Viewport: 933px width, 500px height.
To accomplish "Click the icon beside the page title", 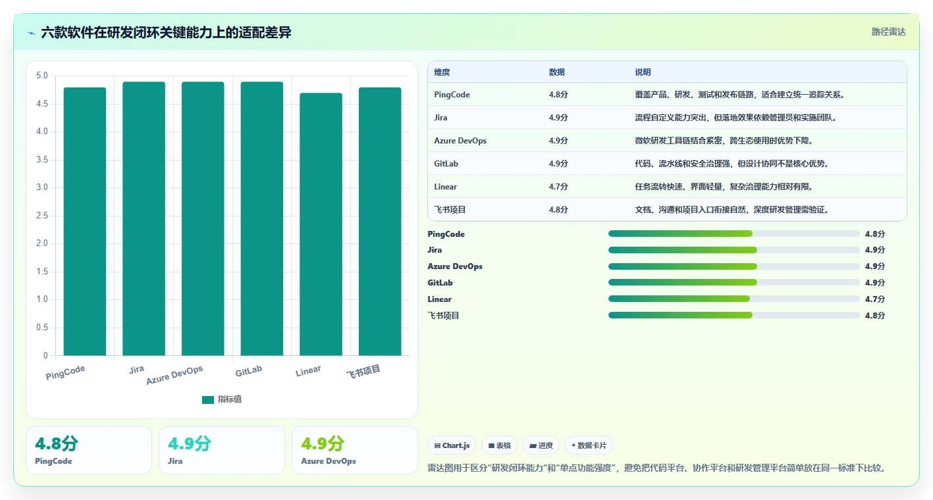I will pos(31,33).
